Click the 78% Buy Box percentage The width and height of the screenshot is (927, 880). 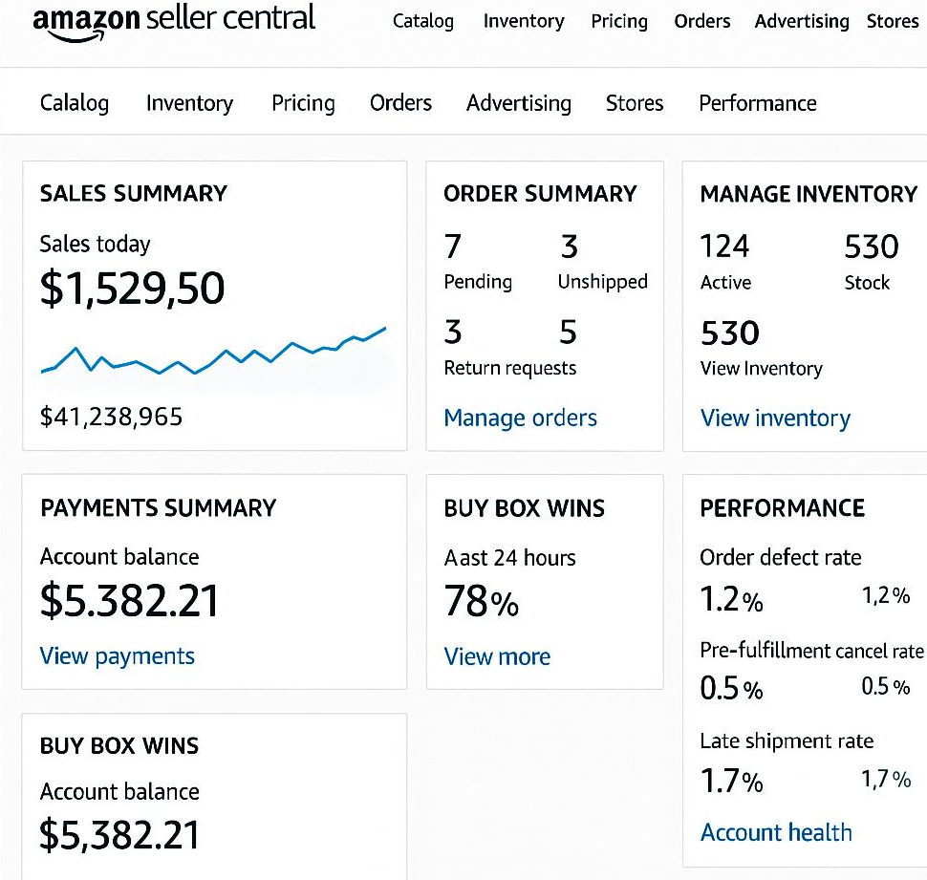pos(482,601)
